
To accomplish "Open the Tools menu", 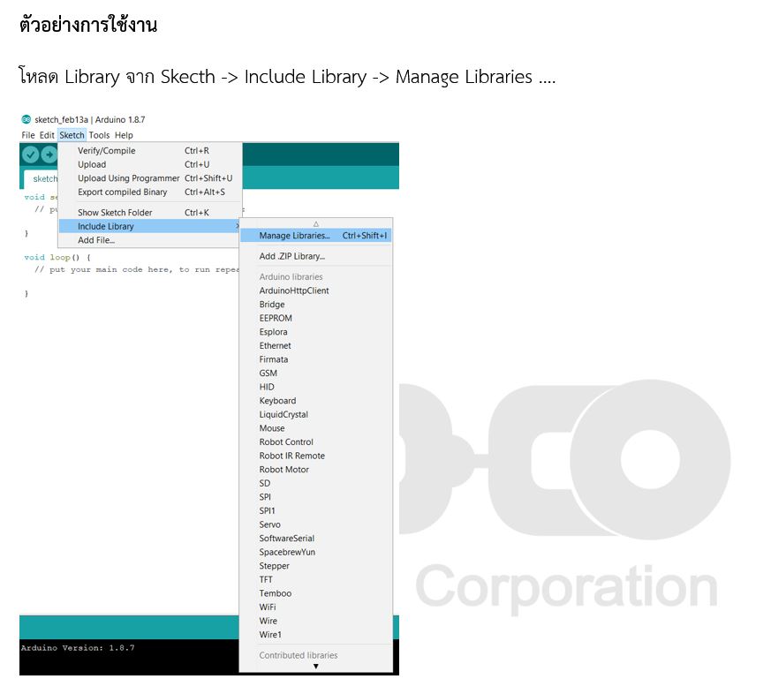I will click(x=99, y=135).
